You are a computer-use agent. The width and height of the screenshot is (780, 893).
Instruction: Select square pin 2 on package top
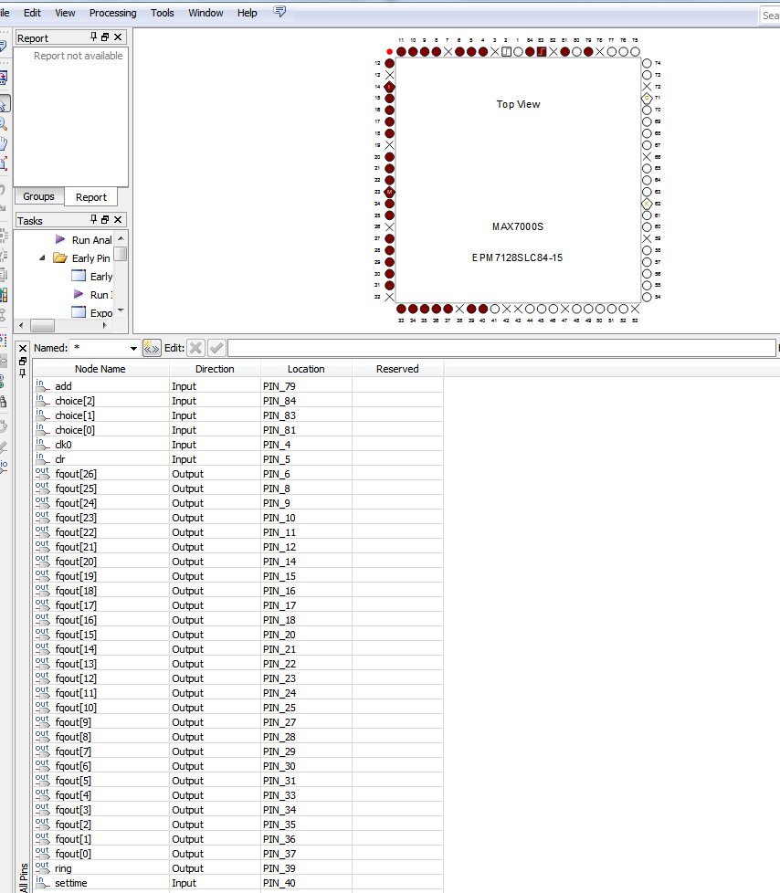point(507,52)
